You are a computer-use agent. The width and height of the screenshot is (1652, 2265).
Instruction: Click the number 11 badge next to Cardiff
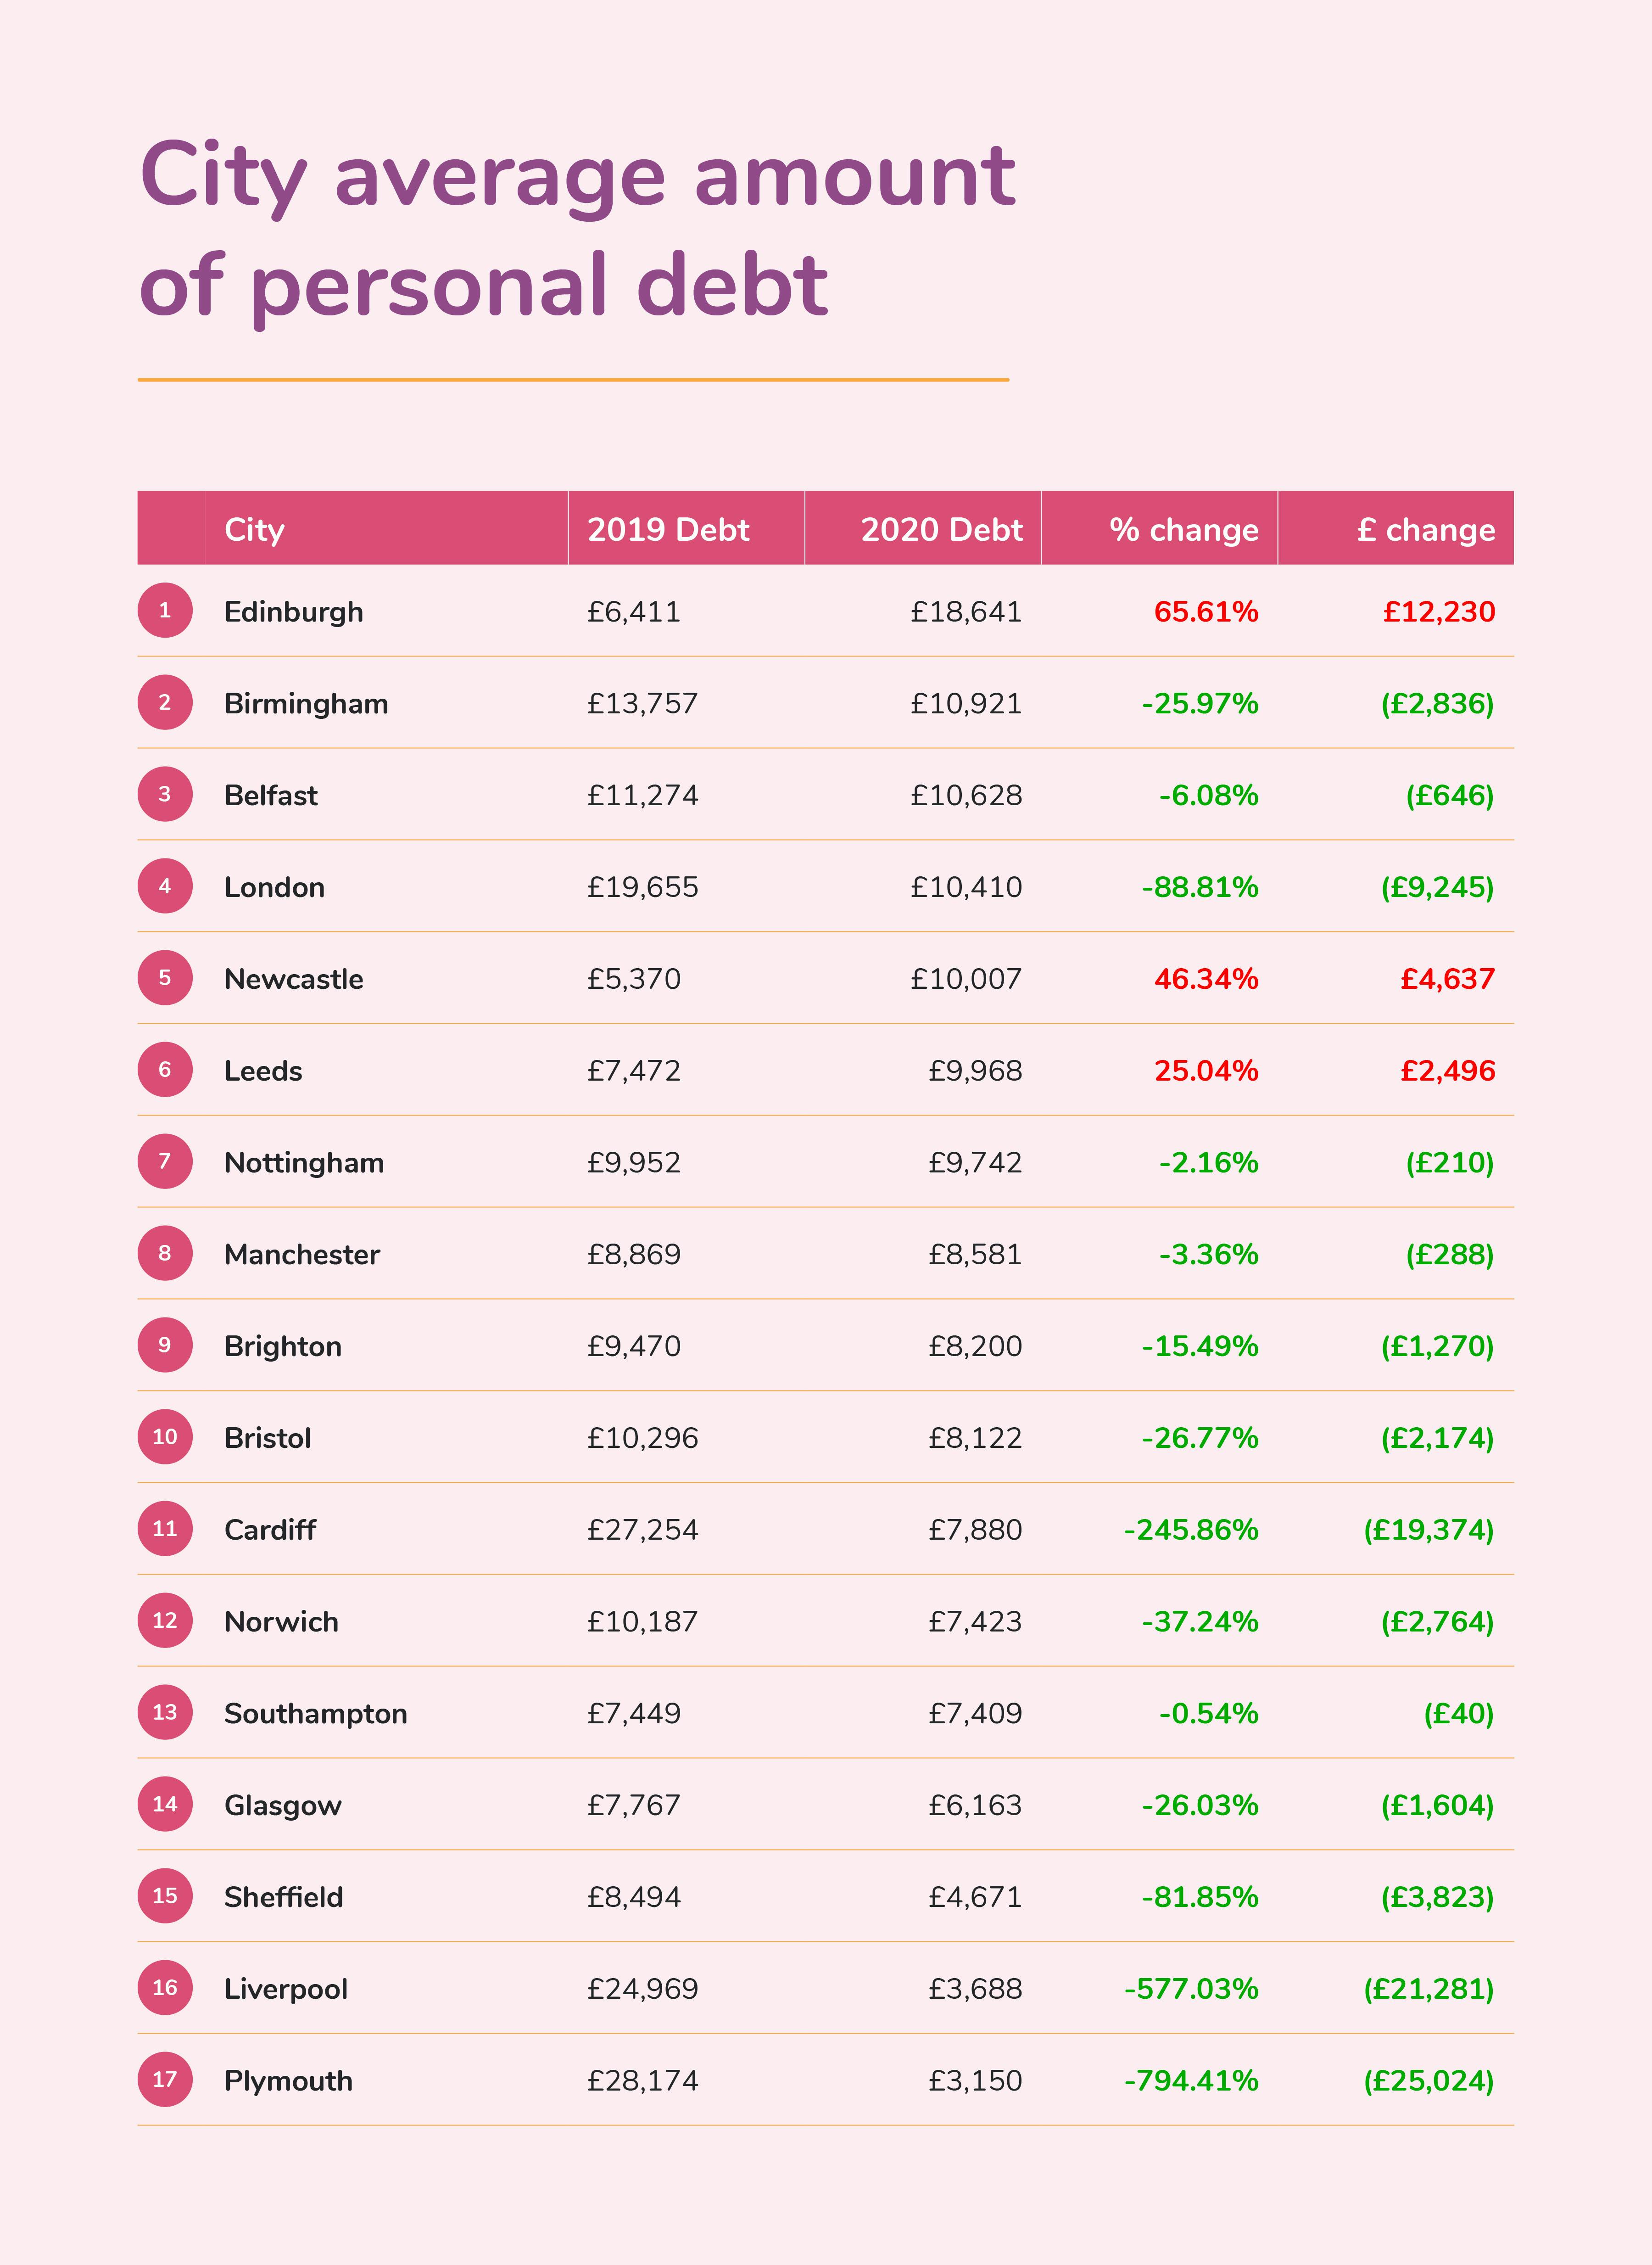coord(165,1529)
